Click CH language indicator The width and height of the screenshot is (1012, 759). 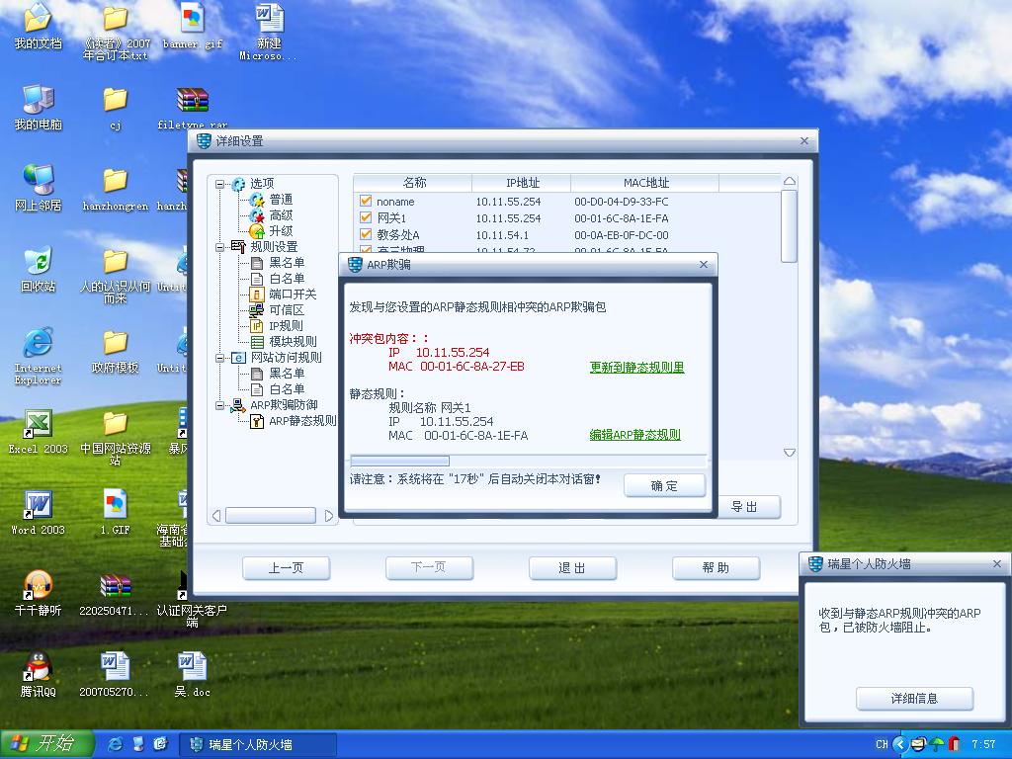coord(882,744)
